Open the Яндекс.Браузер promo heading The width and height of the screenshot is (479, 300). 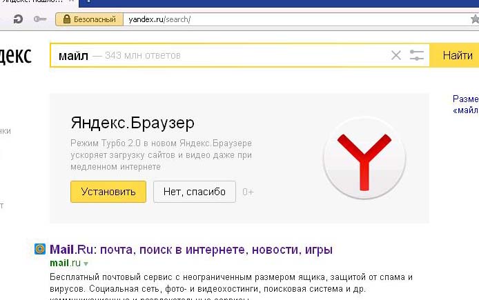(x=133, y=123)
